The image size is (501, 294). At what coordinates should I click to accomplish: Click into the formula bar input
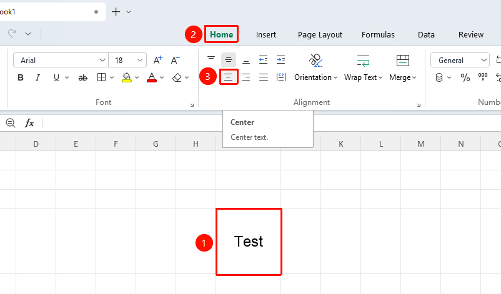[x=272, y=123]
